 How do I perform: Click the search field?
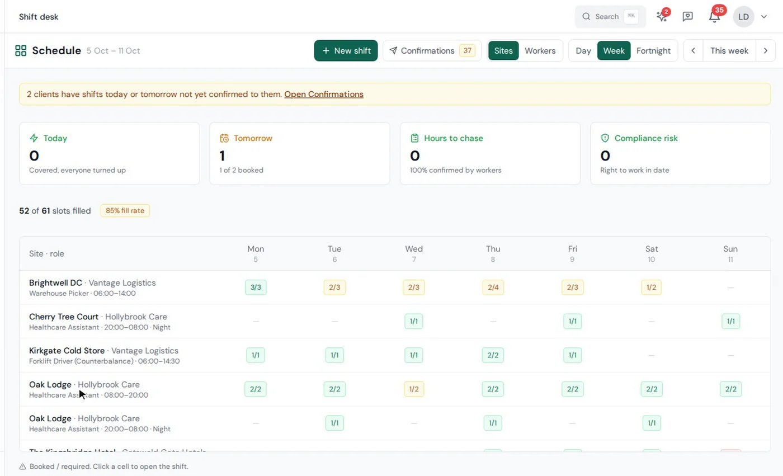click(610, 17)
